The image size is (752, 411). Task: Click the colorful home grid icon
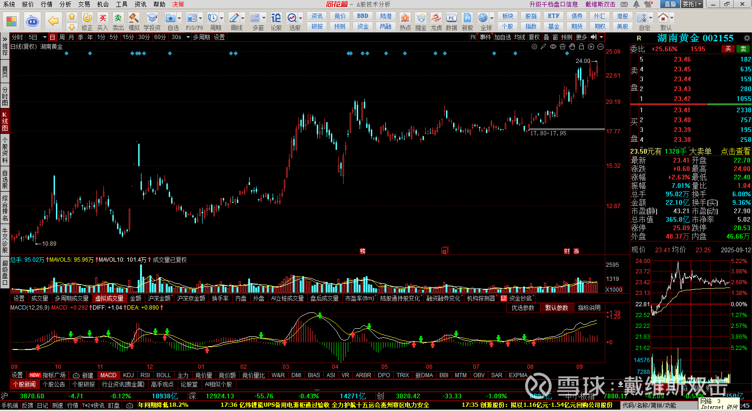click(x=11, y=21)
